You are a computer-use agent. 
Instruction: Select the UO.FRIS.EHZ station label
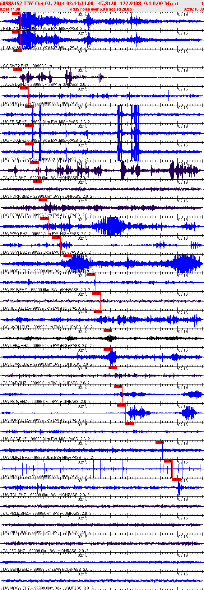pyautogui.click(x=15, y=122)
